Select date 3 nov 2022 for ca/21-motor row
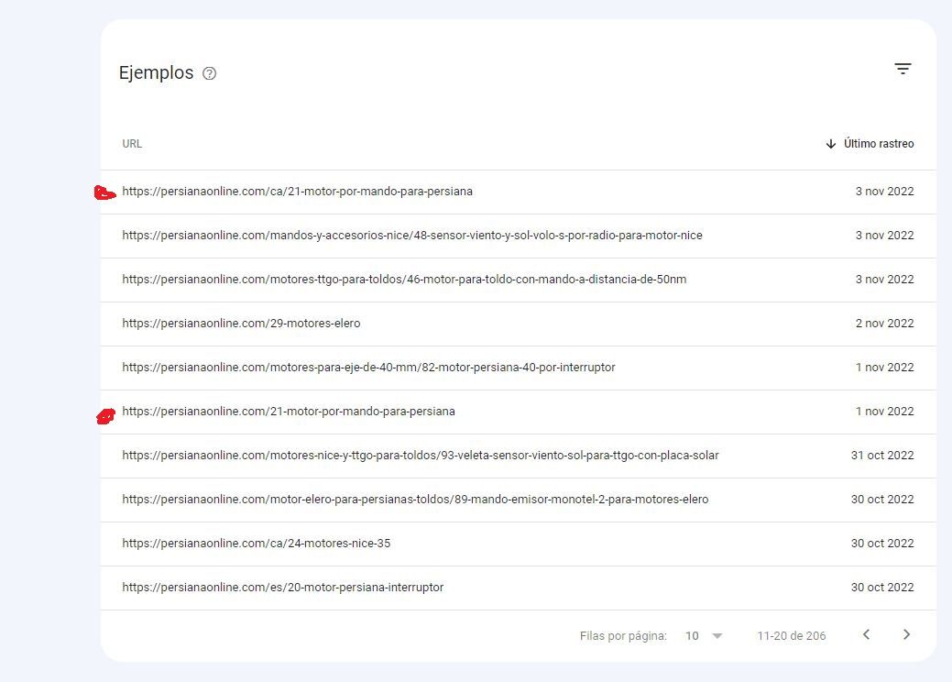 884,192
